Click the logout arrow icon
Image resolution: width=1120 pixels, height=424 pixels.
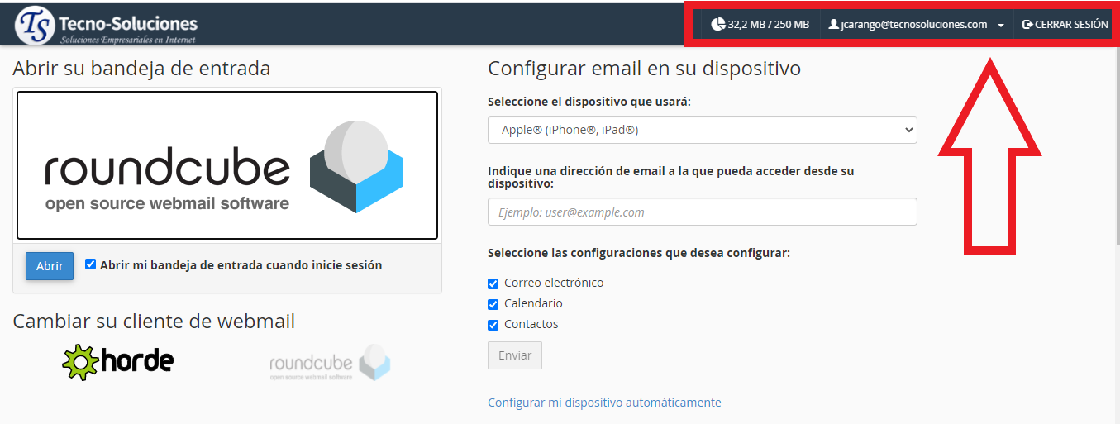1027,25
